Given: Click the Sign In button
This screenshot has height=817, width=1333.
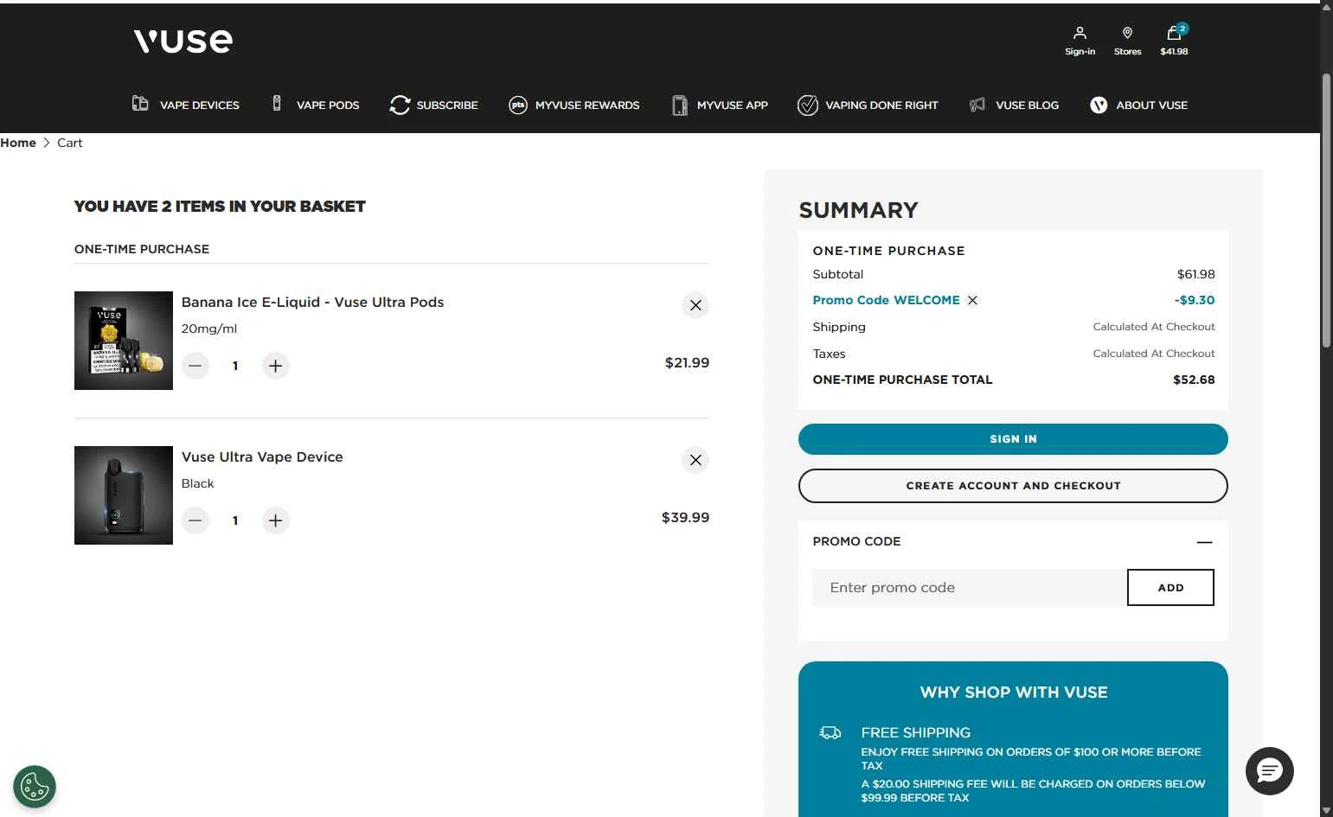Looking at the screenshot, I should coord(1013,439).
